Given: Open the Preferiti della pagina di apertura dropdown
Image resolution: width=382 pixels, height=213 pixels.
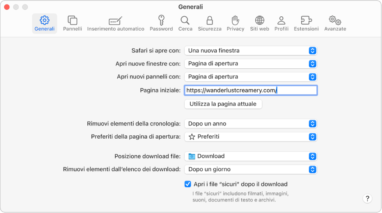Looking at the screenshot, I should click(251, 137).
